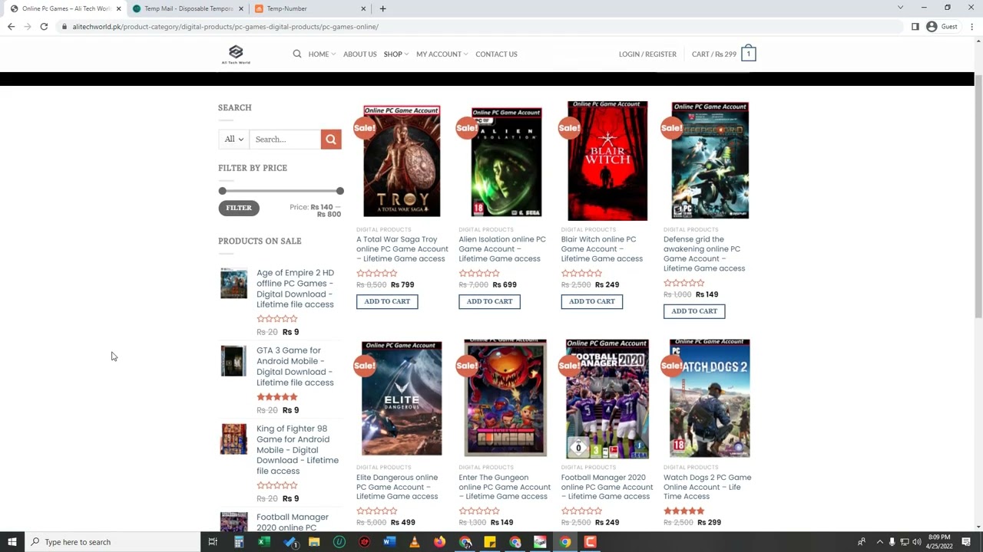The height and width of the screenshot is (552, 983).
Task: Show hidden system tray icons
Action: coord(879,542)
